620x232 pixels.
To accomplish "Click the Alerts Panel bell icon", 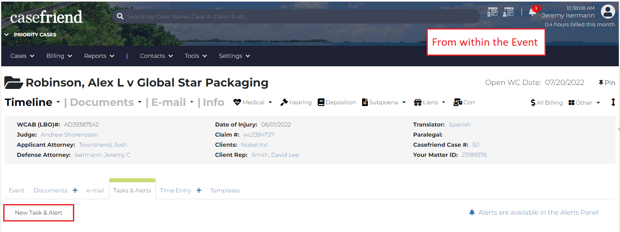I will pyautogui.click(x=472, y=212).
